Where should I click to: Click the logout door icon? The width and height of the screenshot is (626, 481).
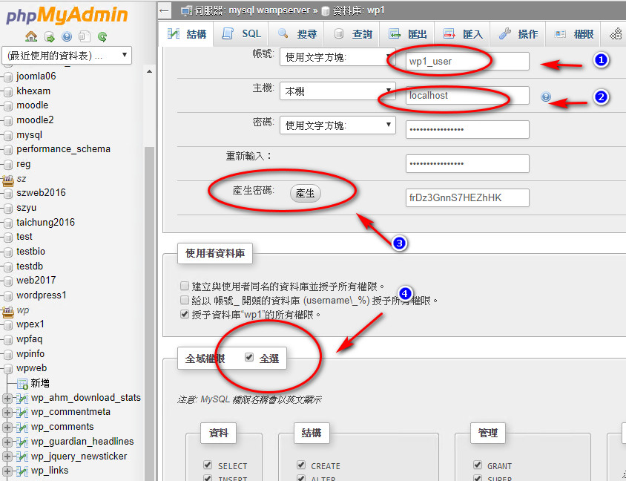click(x=50, y=37)
